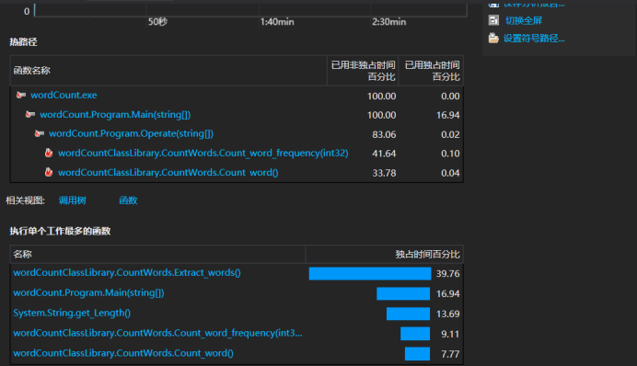Switch to the 调用树 call tree view
The width and height of the screenshot is (637, 366).
pyautogui.click(x=73, y=200)
